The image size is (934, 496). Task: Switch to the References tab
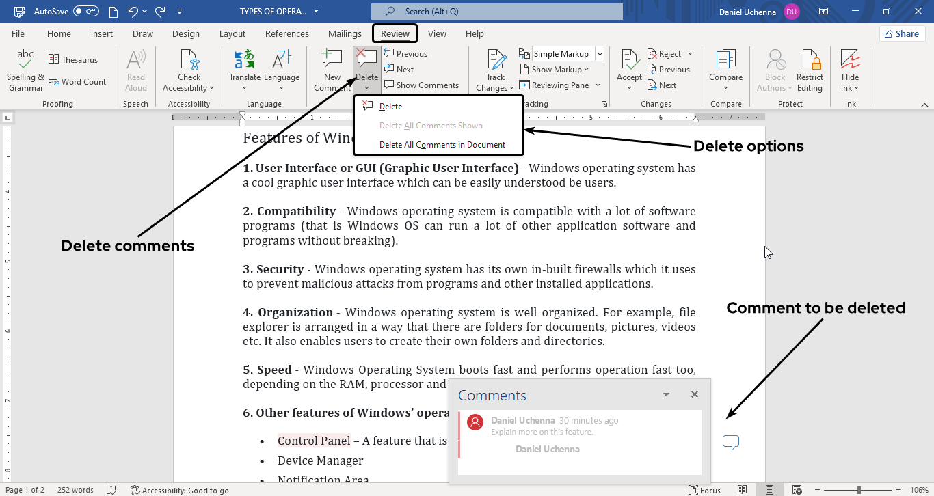pyautogui.click(x=286, y=33)
